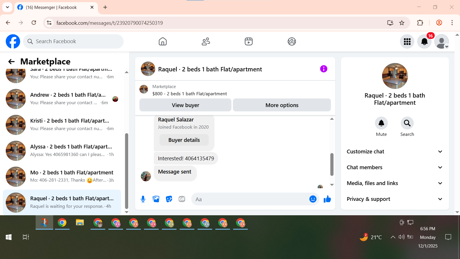The height and width of the screenshot is (259, 460).
Task: Expand the Chat members section
Action: [x=395, y=167]
